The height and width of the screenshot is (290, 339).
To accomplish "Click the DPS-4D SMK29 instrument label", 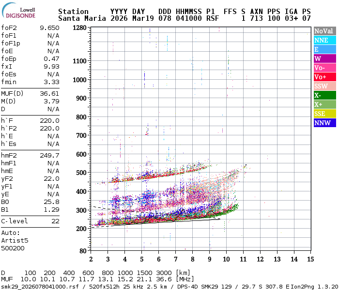I will click(x=199, y=287).
